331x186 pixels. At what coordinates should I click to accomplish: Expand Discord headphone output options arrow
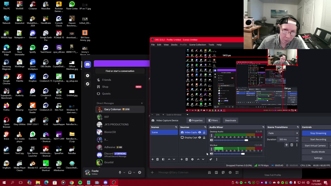[134, 172]
